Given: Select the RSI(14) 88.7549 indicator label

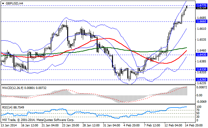Looking at the screenshot, I should 13,107.
